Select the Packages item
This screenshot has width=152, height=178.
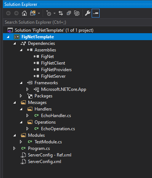[x=44, y=96]
